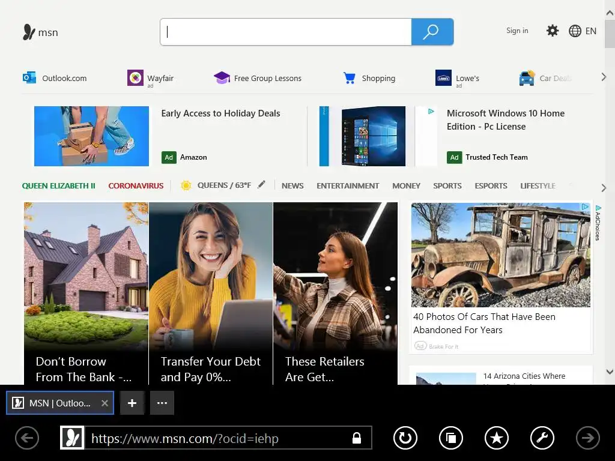The image size is (615, 461).
Task: Open MONEY category
Action: tap(407, 186)
